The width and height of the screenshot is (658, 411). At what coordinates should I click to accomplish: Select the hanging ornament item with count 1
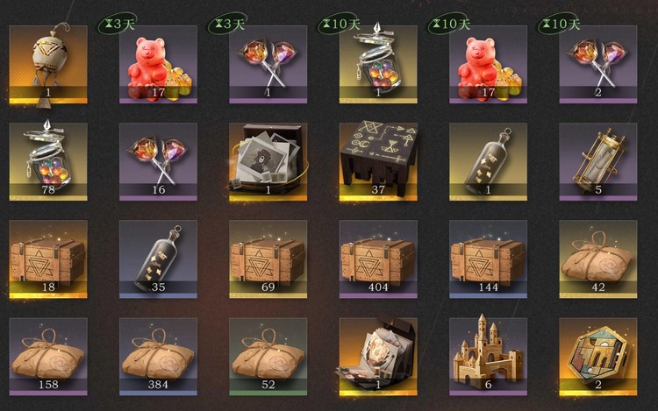[48, 64]
